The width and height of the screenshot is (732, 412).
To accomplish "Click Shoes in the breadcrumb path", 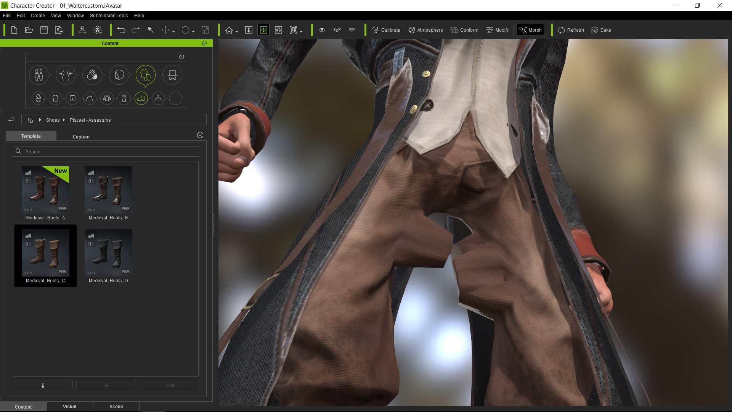I will (x=53, y=120).
